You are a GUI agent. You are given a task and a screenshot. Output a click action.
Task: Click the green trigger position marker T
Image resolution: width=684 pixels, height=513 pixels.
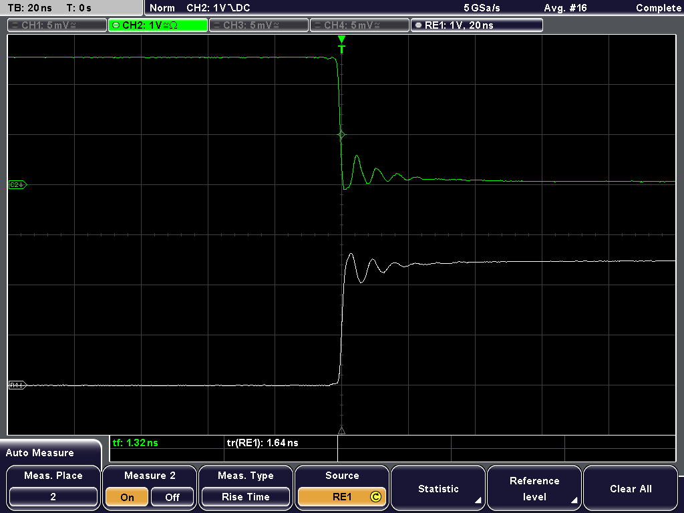pyautogui.click(x=341, y=45)
